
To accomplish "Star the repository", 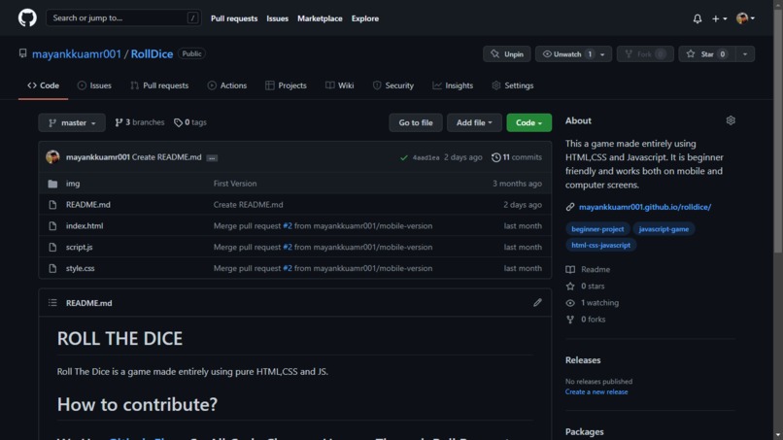I will (x=707, y=54).
